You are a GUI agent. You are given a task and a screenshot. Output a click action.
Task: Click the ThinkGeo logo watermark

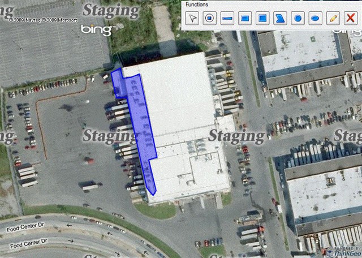coord(344,252)
